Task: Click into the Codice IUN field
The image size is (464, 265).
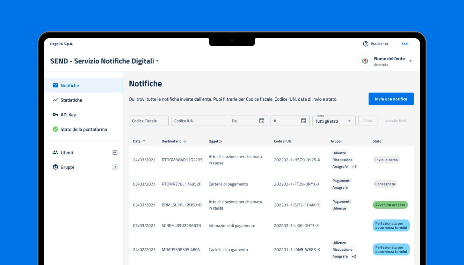Action: (x=199, y=121)
